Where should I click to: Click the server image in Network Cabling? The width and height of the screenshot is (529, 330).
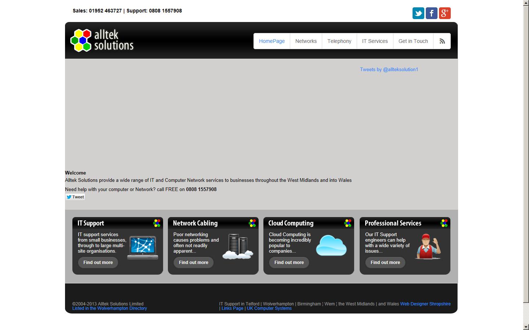click(x=238, y=246)
